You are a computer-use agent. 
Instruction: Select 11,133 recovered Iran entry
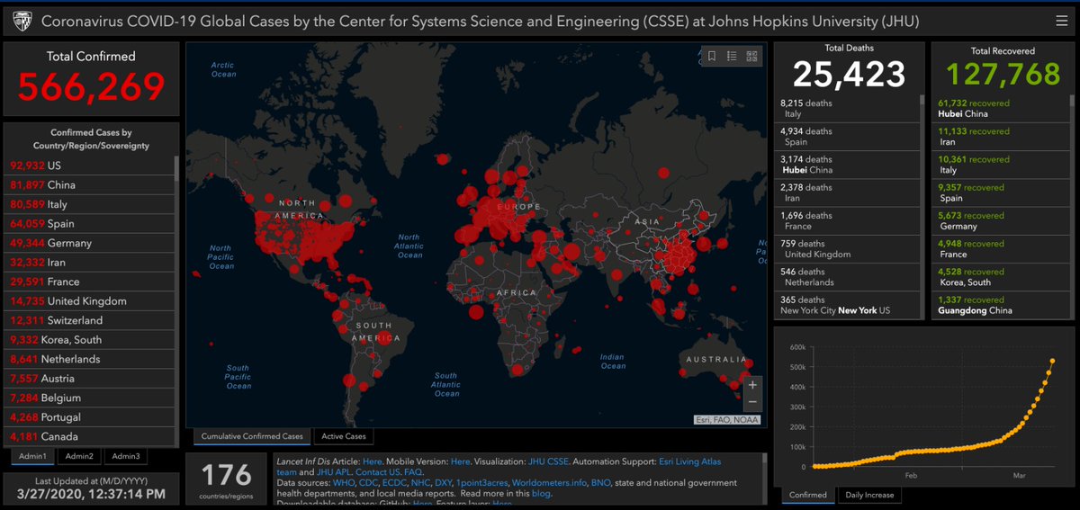point(1001,137)
